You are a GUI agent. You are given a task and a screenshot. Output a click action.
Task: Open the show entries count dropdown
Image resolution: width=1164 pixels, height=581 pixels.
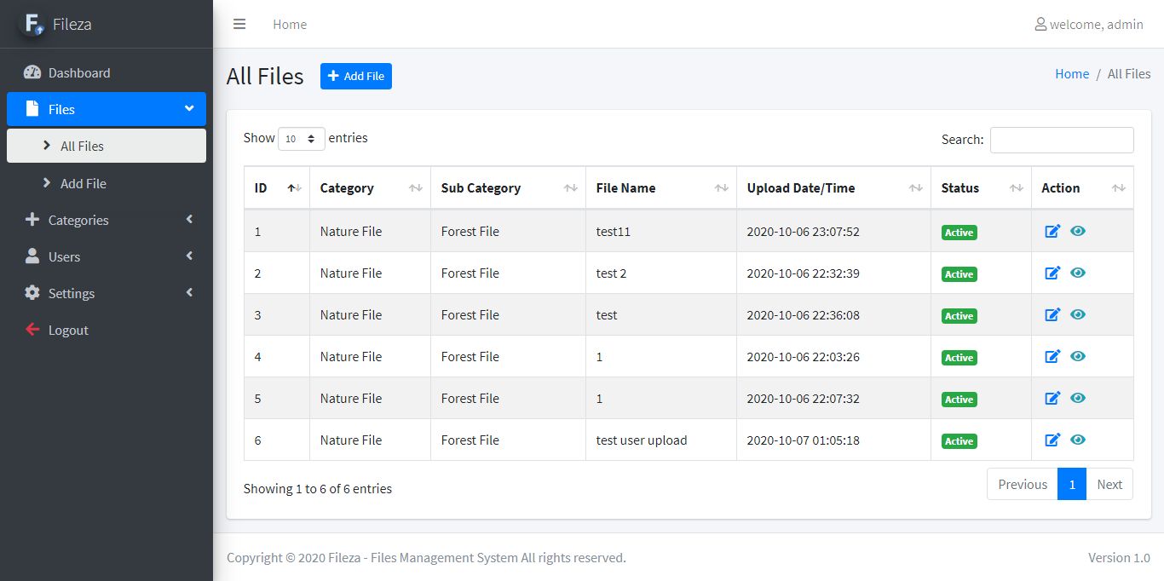(x=301, y=139)
